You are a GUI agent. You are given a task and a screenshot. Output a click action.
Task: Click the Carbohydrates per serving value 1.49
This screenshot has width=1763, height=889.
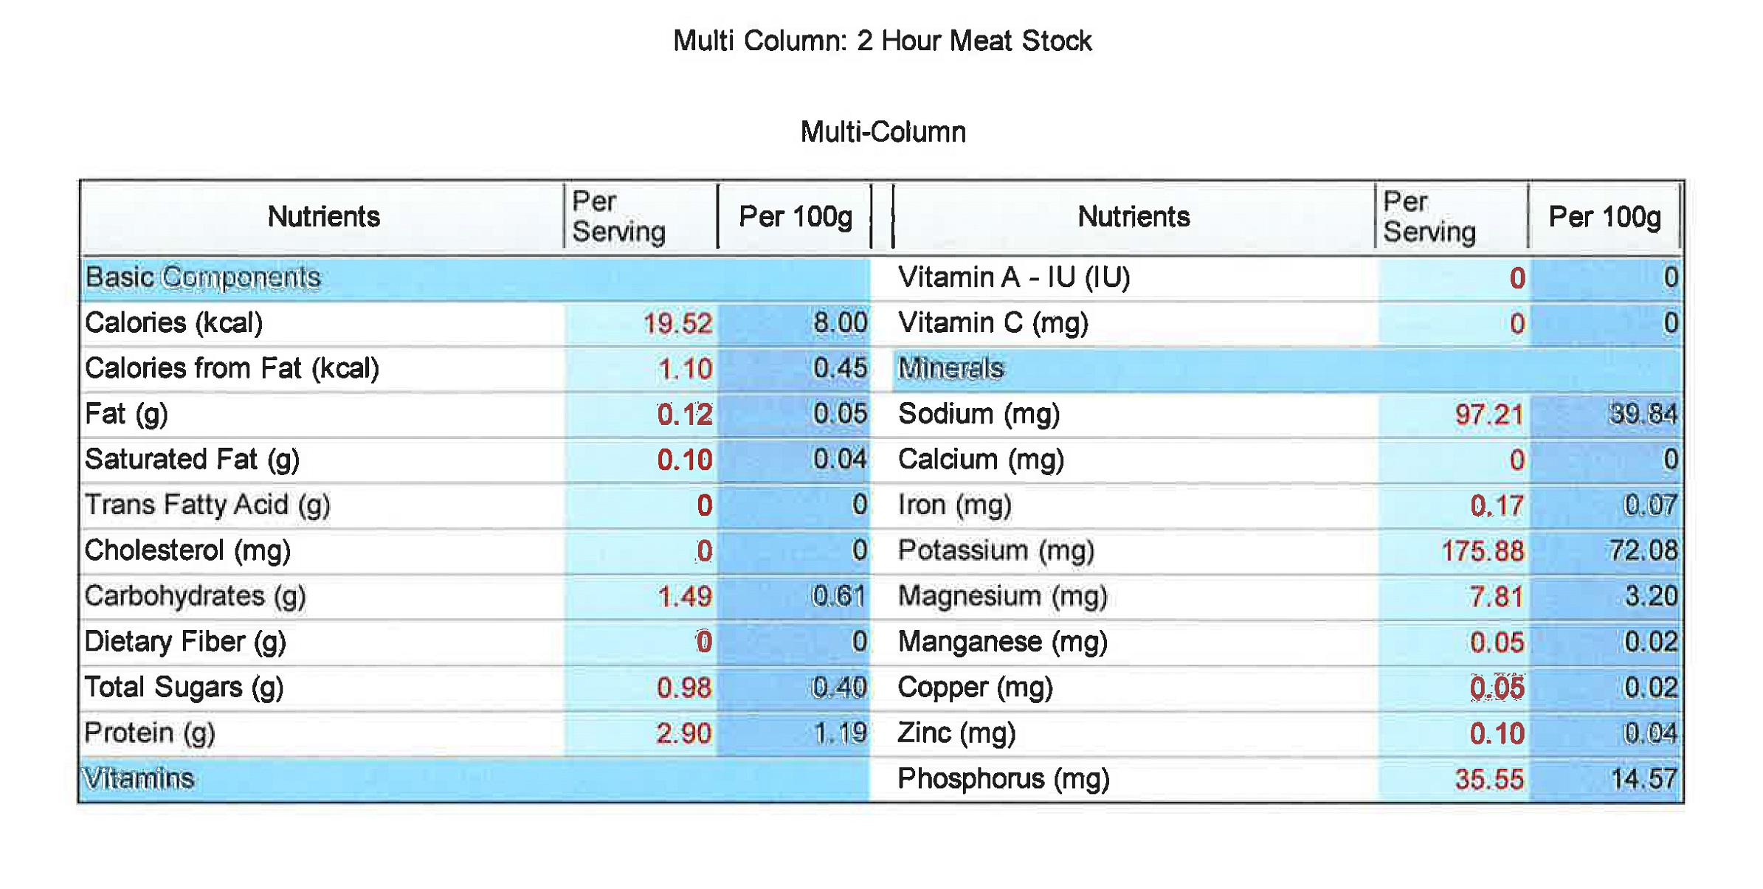click(x=684, y=597)
